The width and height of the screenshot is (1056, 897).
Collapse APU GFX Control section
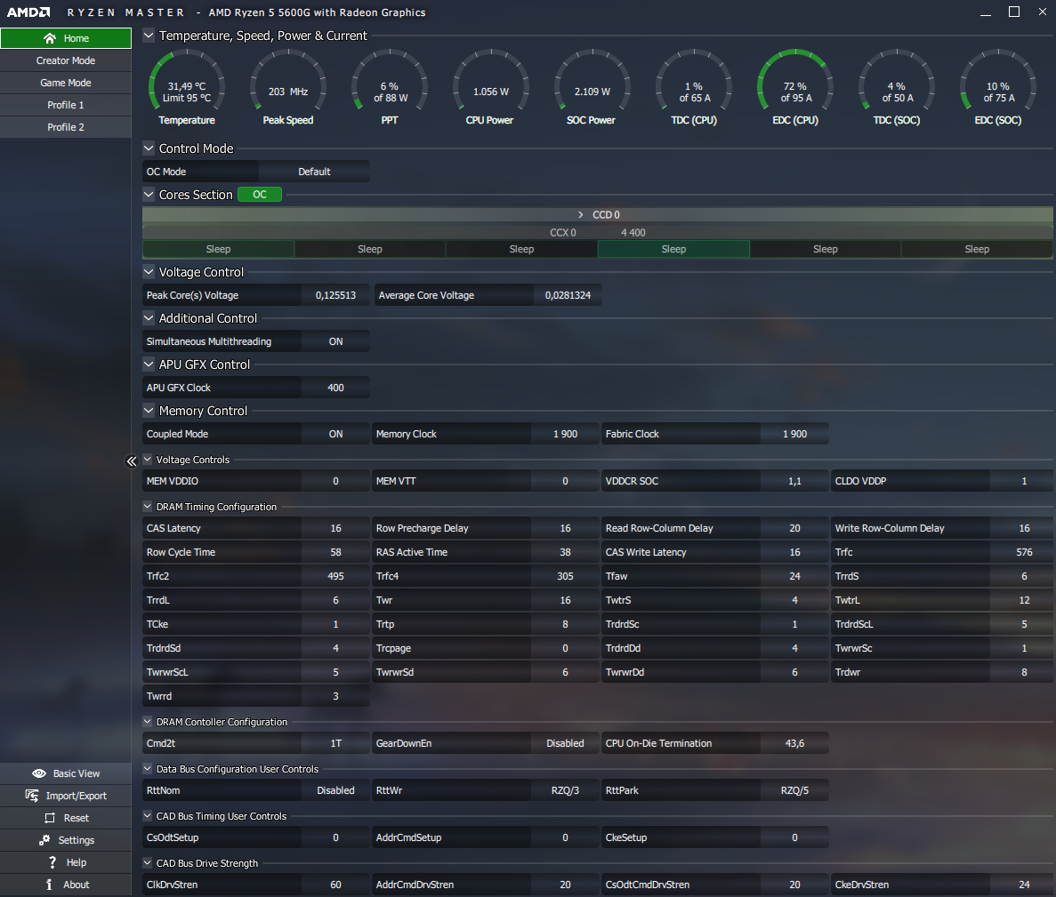coord(149,364)
